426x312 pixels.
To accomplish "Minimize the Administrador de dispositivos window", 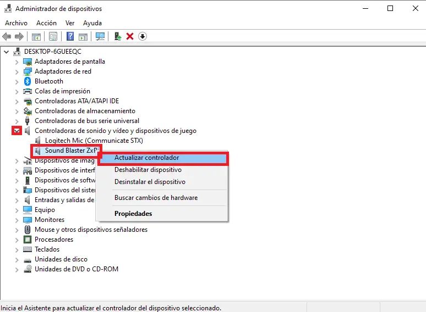I will [x=365, y=8].
